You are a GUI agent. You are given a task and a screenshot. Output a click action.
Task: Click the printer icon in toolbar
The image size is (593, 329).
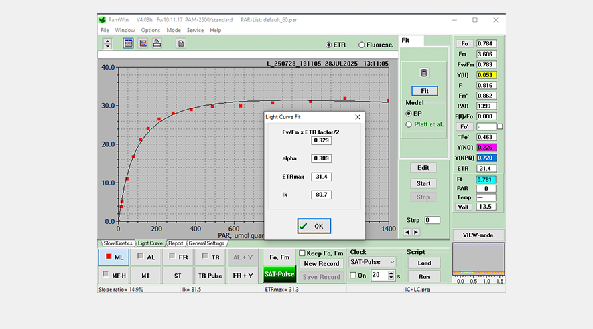[x=157, y=43]
